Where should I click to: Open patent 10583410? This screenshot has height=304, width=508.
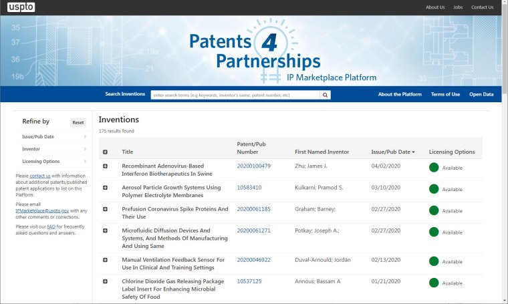pos(249,188)
